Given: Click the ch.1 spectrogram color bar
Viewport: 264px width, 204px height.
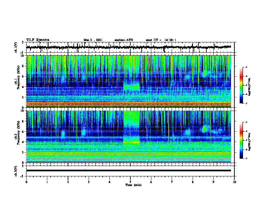Looking at the screenshot, I should 241,85.
